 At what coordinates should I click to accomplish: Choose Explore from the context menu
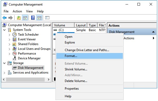click(90, 42)
